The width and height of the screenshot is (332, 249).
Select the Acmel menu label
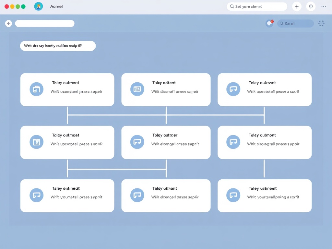click(56, 6)
